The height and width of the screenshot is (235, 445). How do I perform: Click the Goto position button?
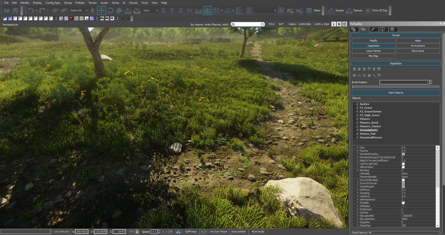click(238, 231)
